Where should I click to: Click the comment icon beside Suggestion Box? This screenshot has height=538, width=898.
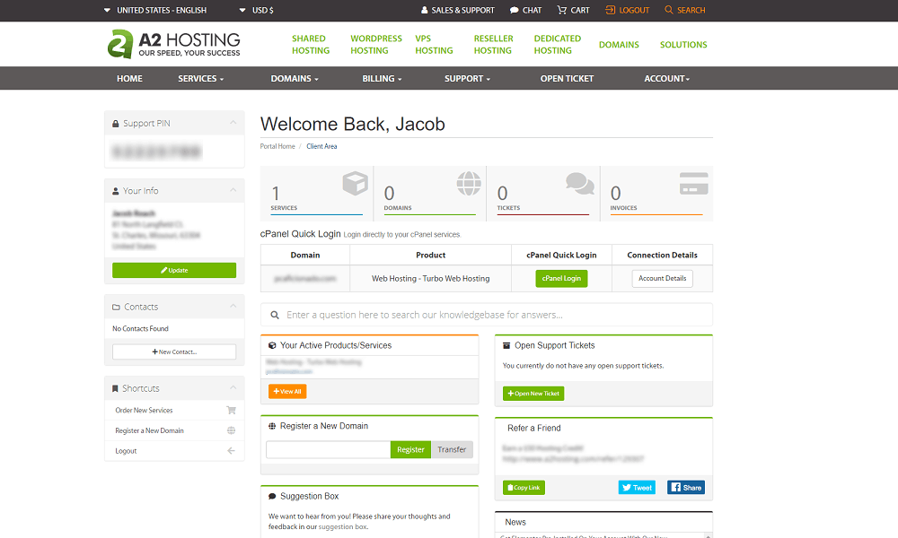pyautogui.click(x=272, y=496)
